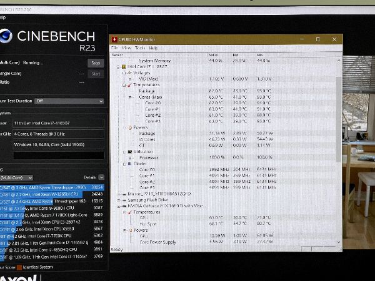
Task: Select the Processor utilization row
Action: click(x=222, y=158)
